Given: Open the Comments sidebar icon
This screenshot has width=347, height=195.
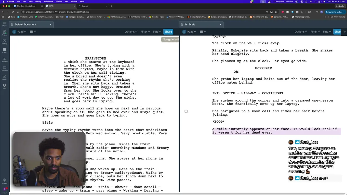Looking at the screenshot, I should [4, 59].
